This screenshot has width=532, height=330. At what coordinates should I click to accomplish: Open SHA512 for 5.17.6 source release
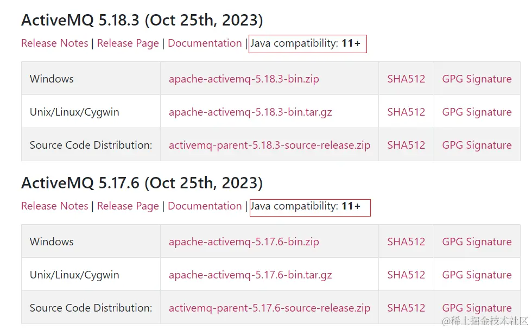point(406,308)
